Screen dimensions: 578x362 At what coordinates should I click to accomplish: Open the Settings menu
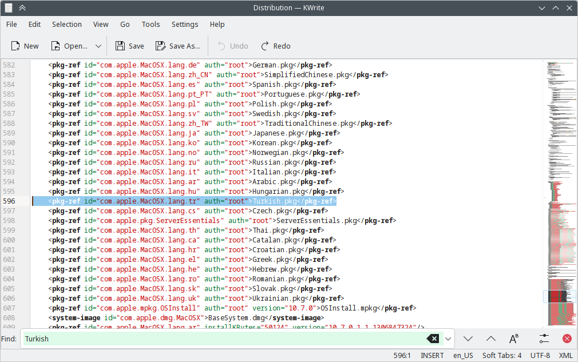(185, 25)
